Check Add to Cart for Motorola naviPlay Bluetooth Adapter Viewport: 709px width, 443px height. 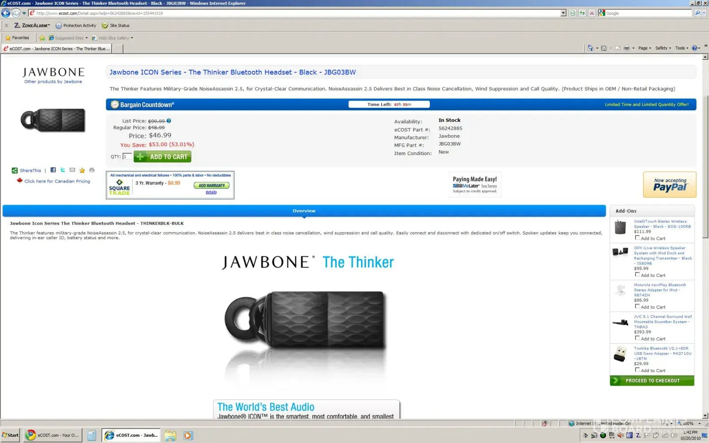[x=637, y=307]
